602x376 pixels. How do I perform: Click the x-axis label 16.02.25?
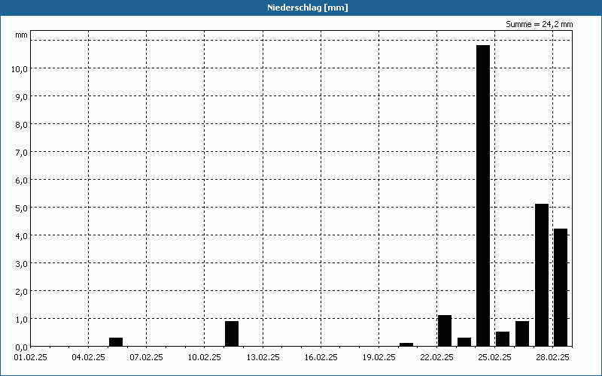click(x=321, y=358)
